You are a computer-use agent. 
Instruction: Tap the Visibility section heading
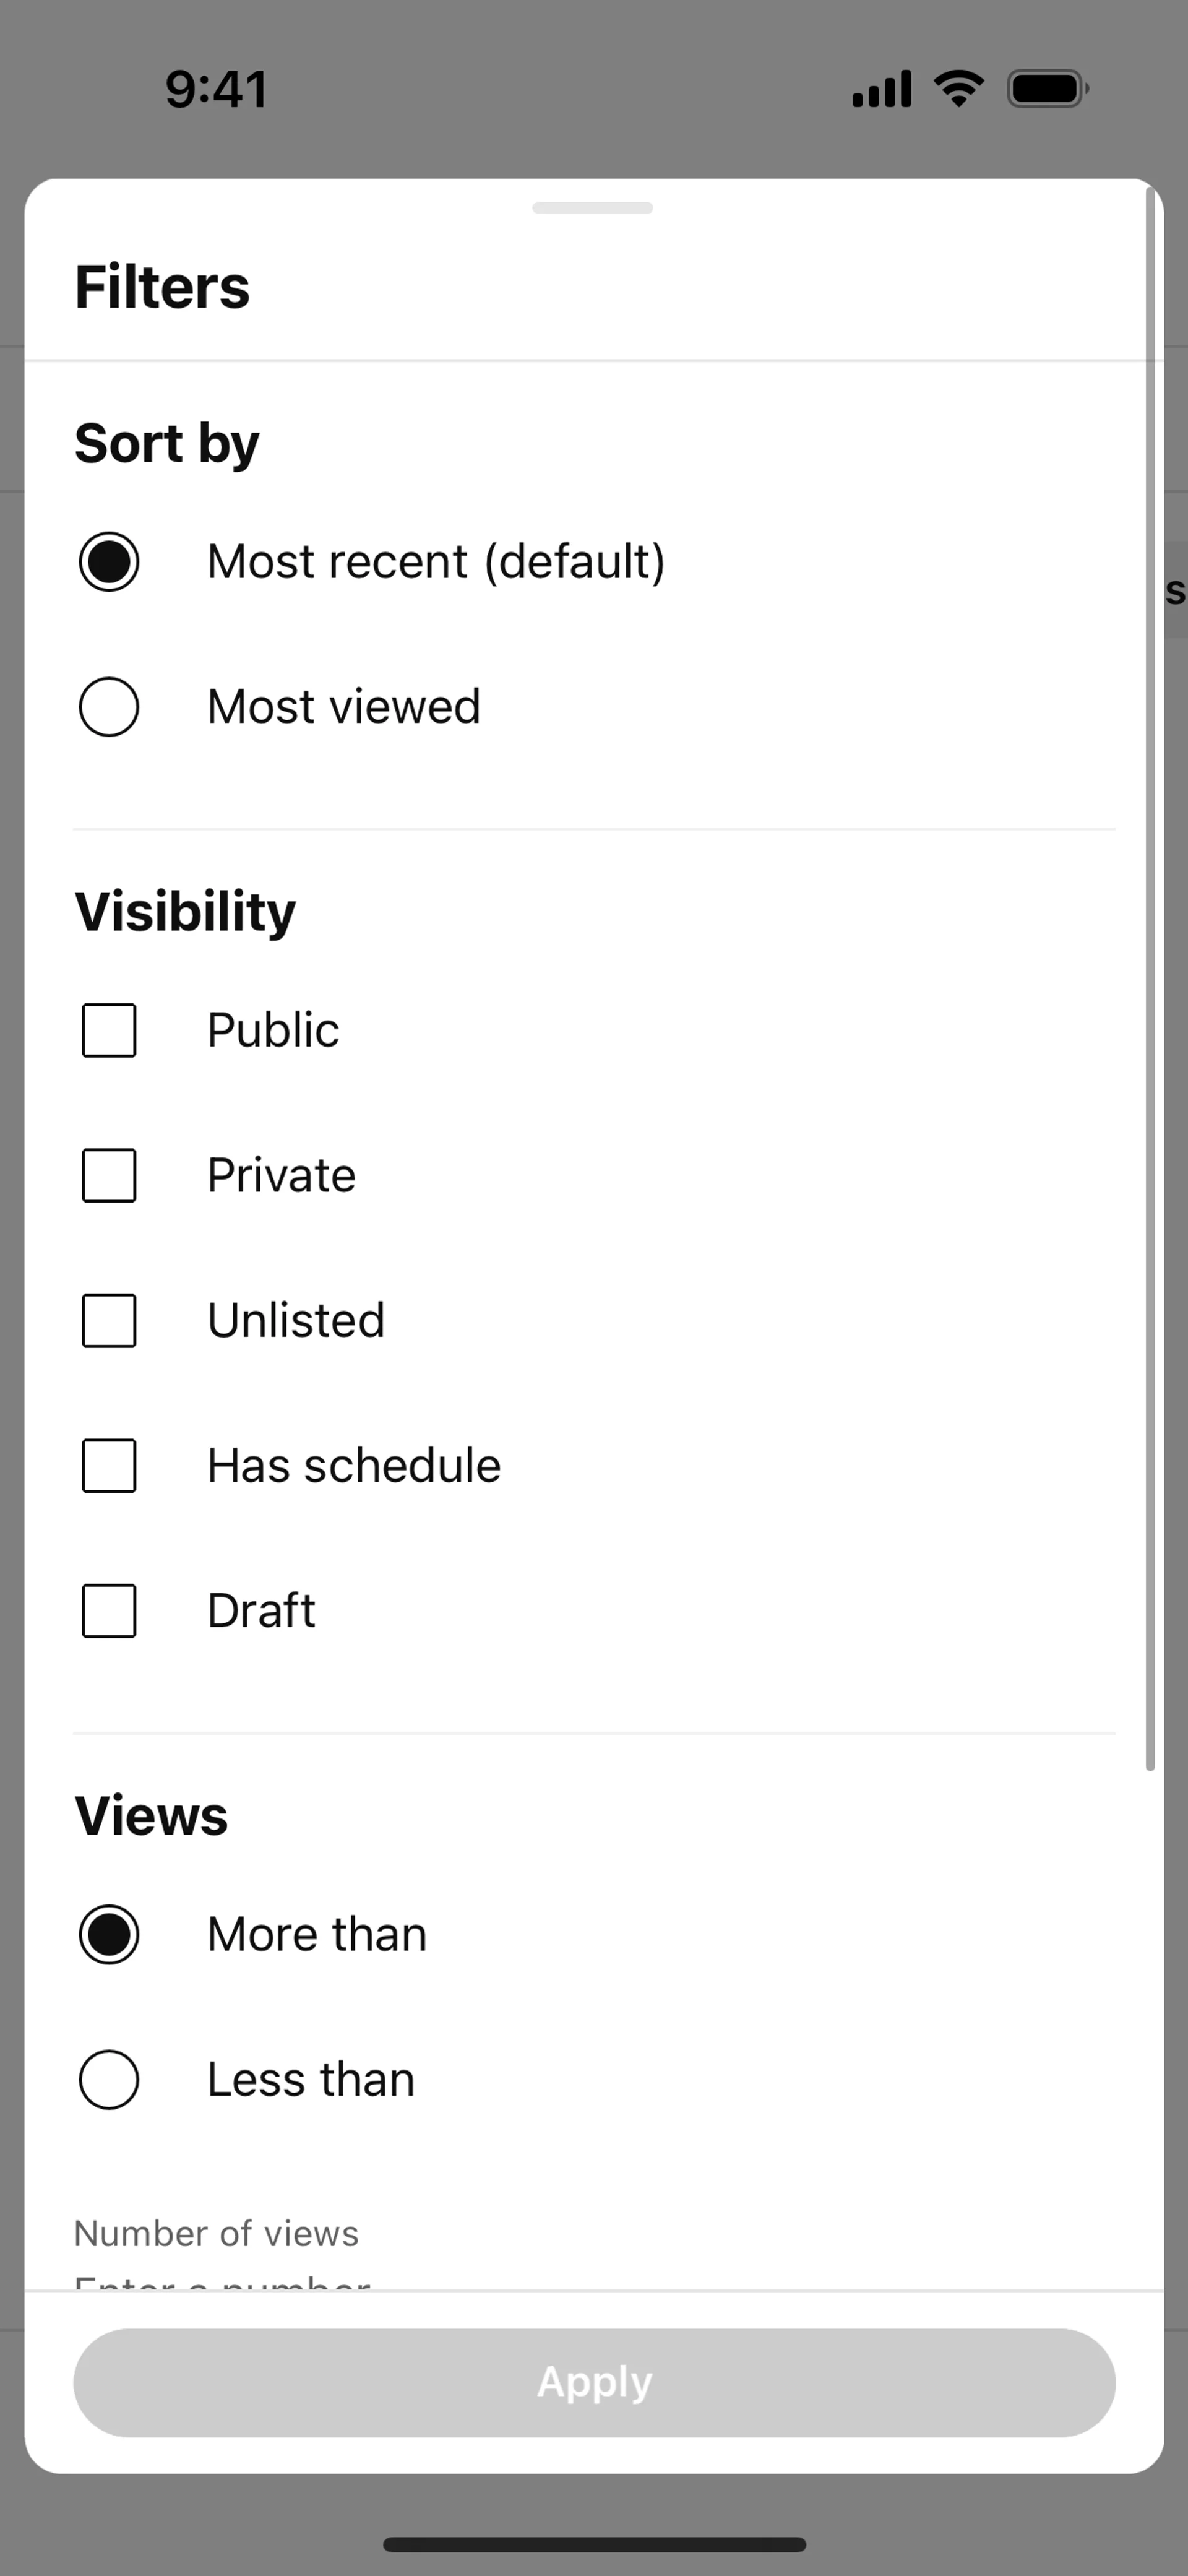(x=185, y=911)
